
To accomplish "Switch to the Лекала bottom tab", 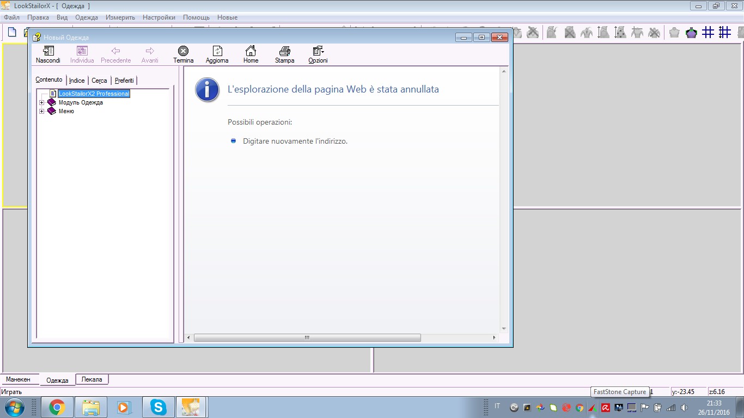I will [92, 379].
